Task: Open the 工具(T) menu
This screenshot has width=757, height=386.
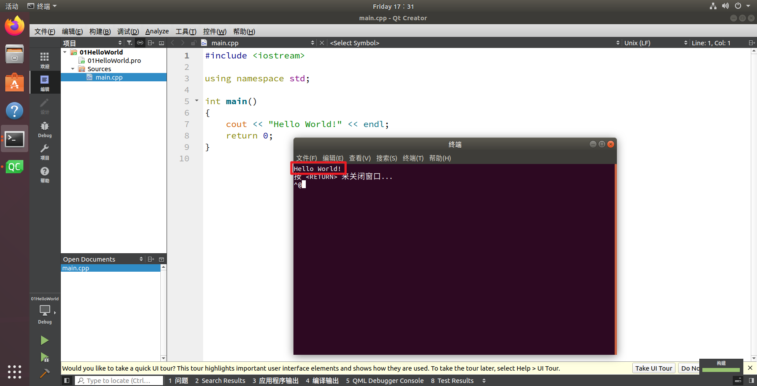Action: [186, 31]
